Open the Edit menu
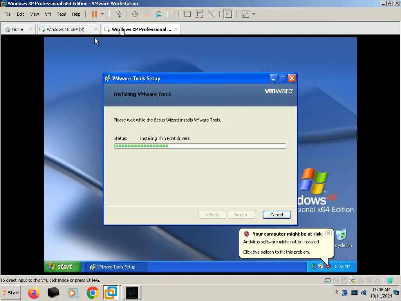This screenshot has width=401, height=301. [x=20, y=14]
